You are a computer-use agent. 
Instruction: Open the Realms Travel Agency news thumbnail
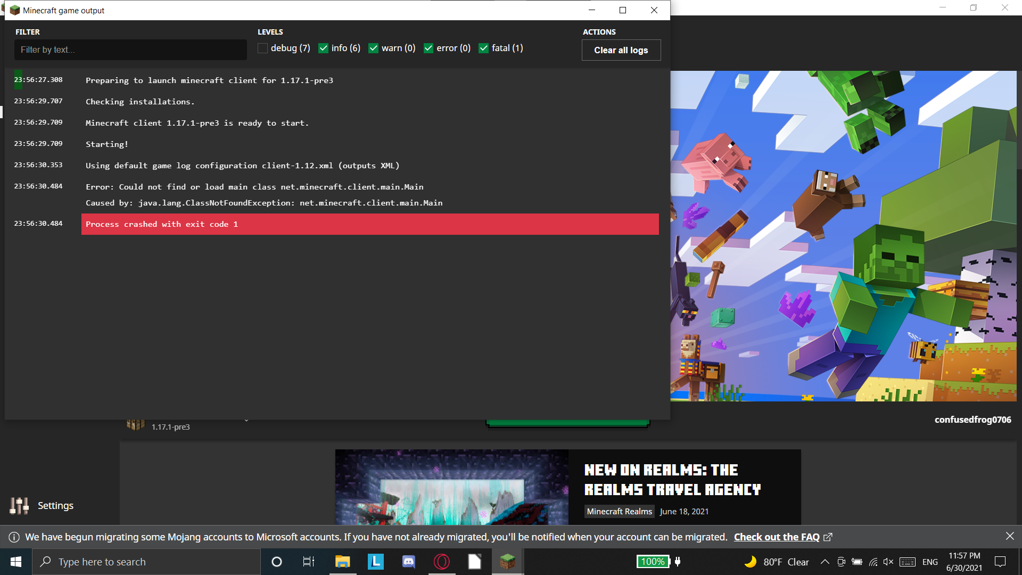click(451, 487)
